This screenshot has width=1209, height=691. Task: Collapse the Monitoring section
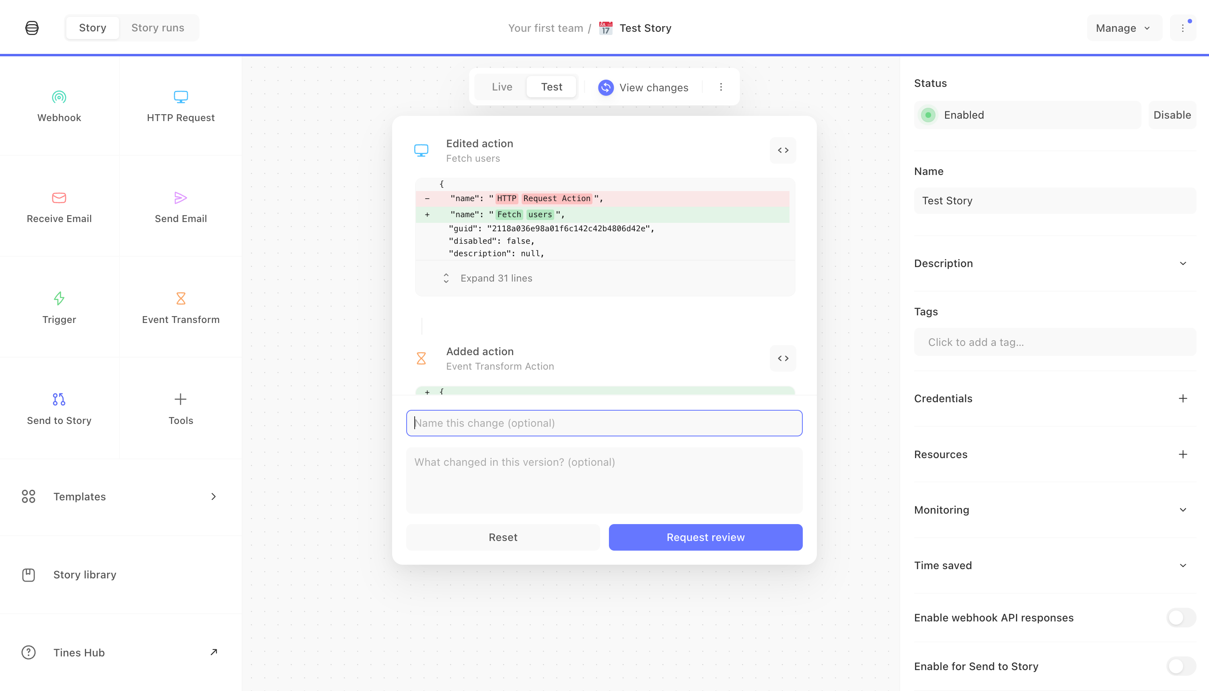pos(1183,510)
